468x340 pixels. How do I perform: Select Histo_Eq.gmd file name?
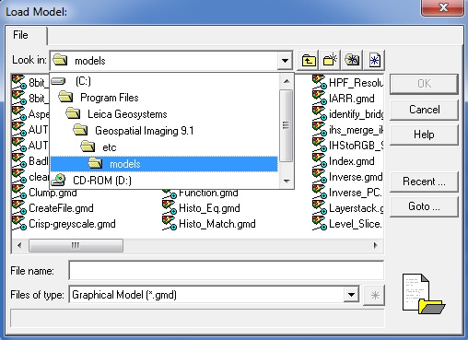pos(209,208)
